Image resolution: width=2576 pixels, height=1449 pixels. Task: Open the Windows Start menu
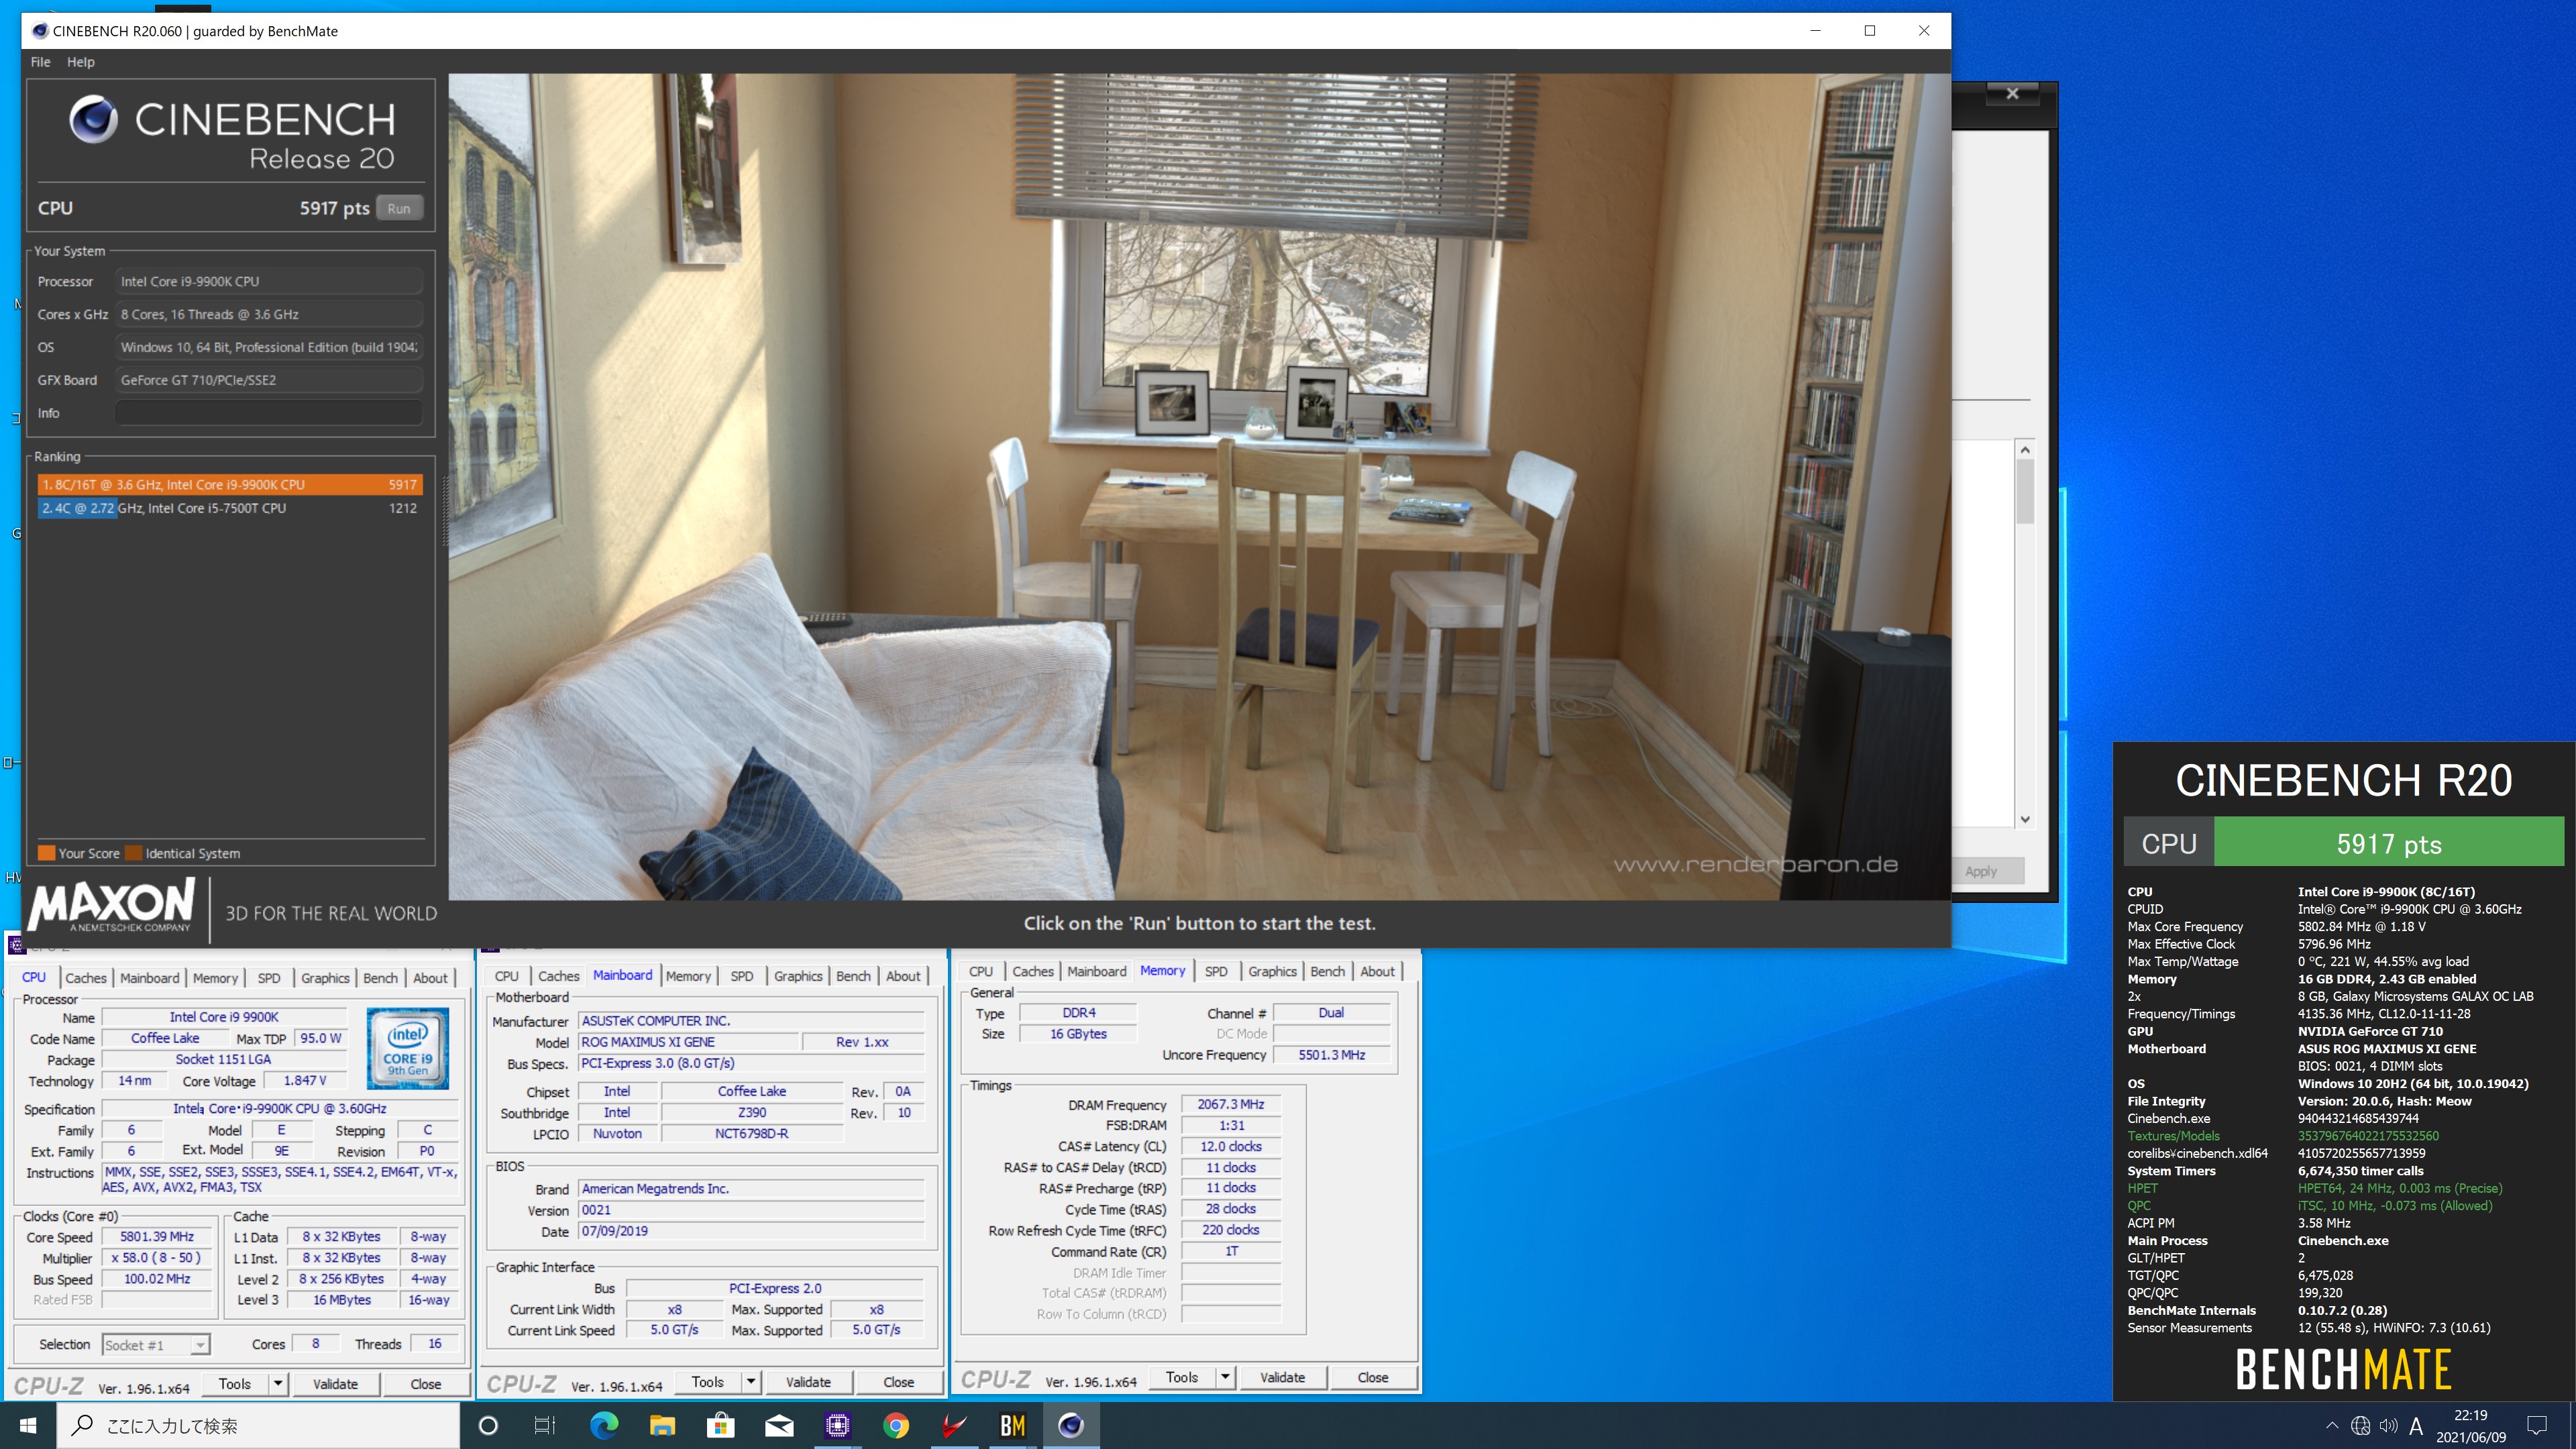coord(28,1425)
